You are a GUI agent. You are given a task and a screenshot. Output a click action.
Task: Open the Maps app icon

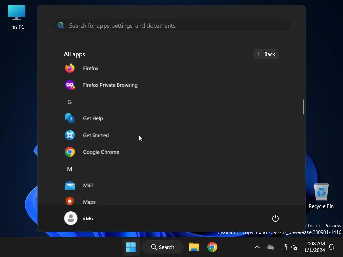[70, 201]
